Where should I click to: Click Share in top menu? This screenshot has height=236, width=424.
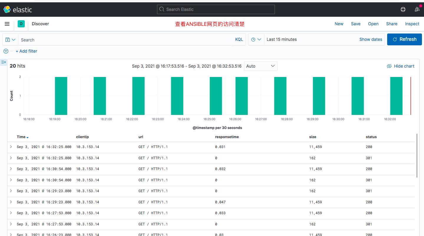tap(392, 24)
